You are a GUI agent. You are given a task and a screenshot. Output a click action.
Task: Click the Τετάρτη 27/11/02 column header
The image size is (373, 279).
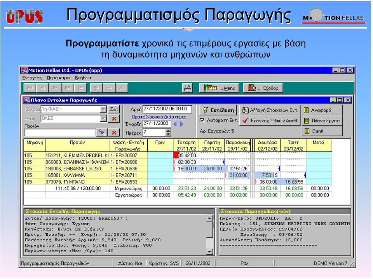(x=186, y=145)
